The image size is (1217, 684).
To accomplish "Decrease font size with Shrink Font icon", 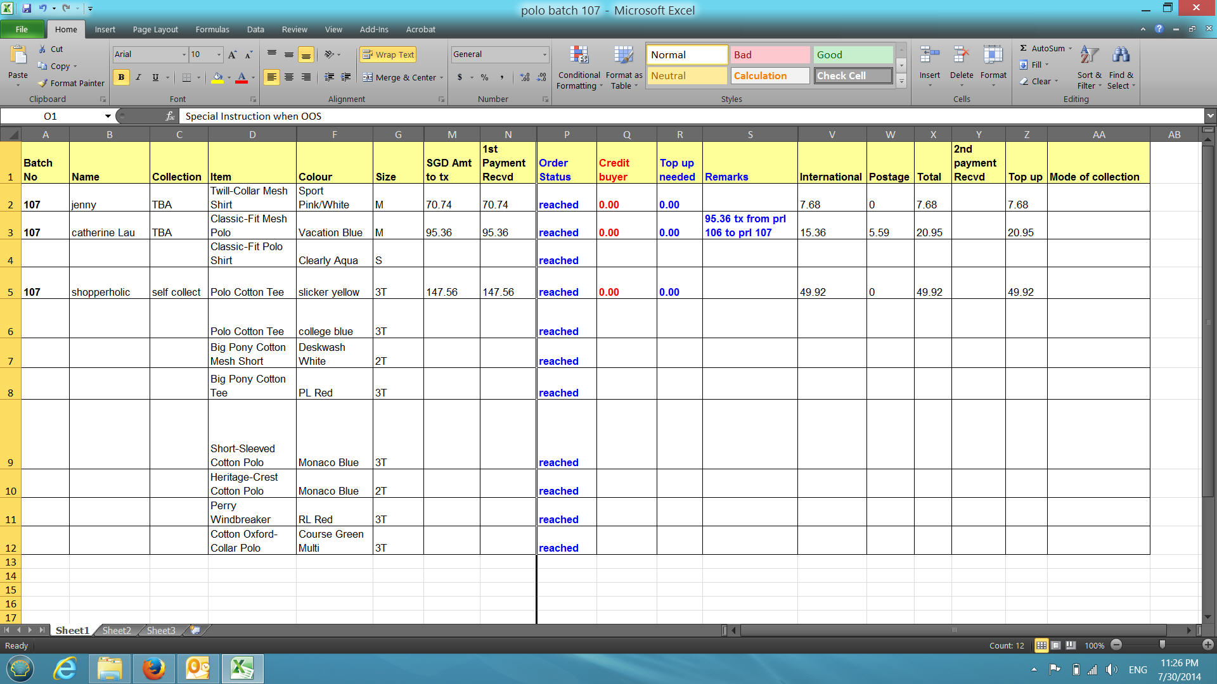I will click(248, 54).
